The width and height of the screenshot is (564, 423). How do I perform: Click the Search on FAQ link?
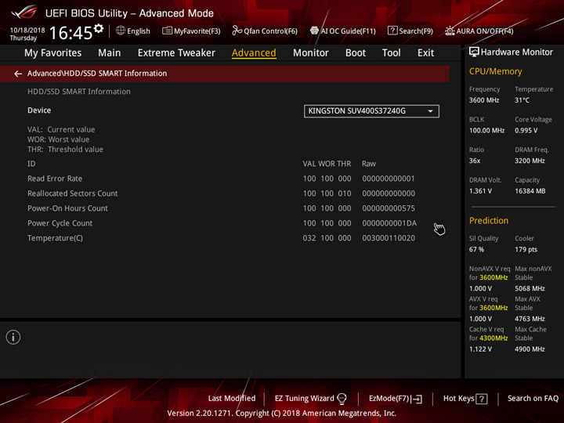pyautogui.click(x=533, y=398)
